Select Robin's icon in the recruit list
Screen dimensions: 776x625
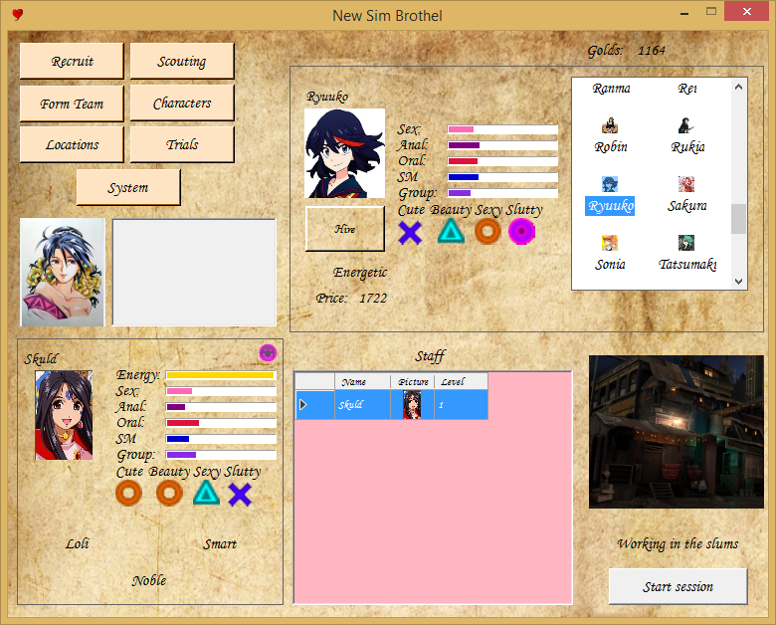click(610, 125)
